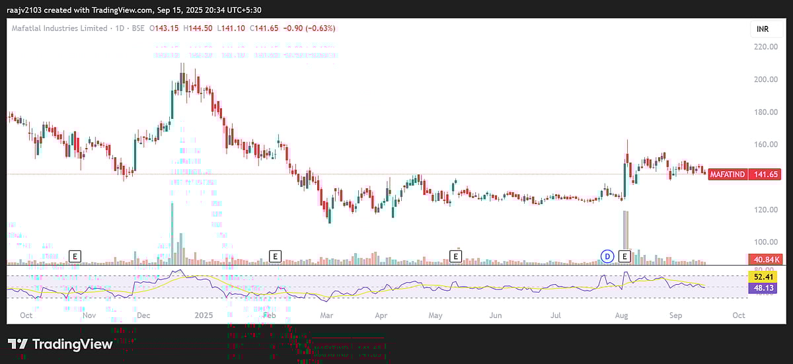The image size is (793, 364).
Task: Click the 40.84K volume value label
Action: coord(765,260)
